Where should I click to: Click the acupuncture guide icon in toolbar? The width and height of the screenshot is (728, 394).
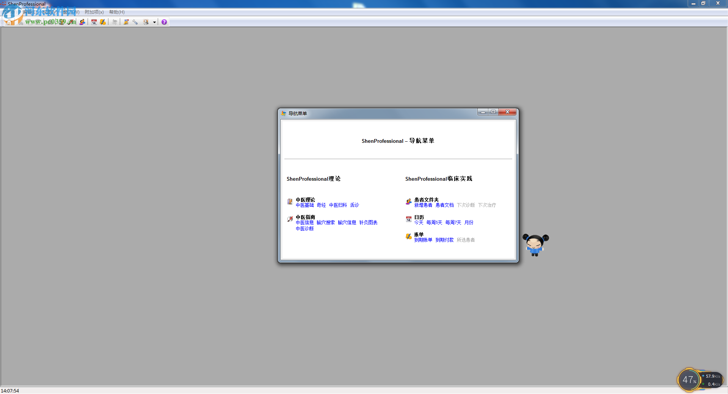[x=71, y=22]
